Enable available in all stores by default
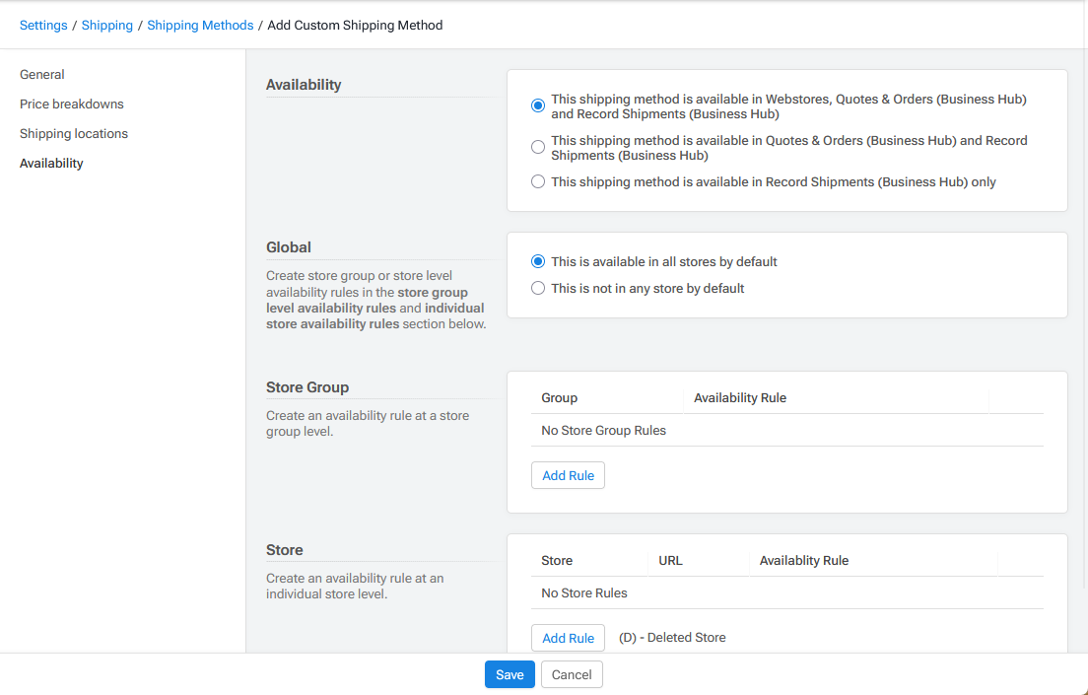 538,261
